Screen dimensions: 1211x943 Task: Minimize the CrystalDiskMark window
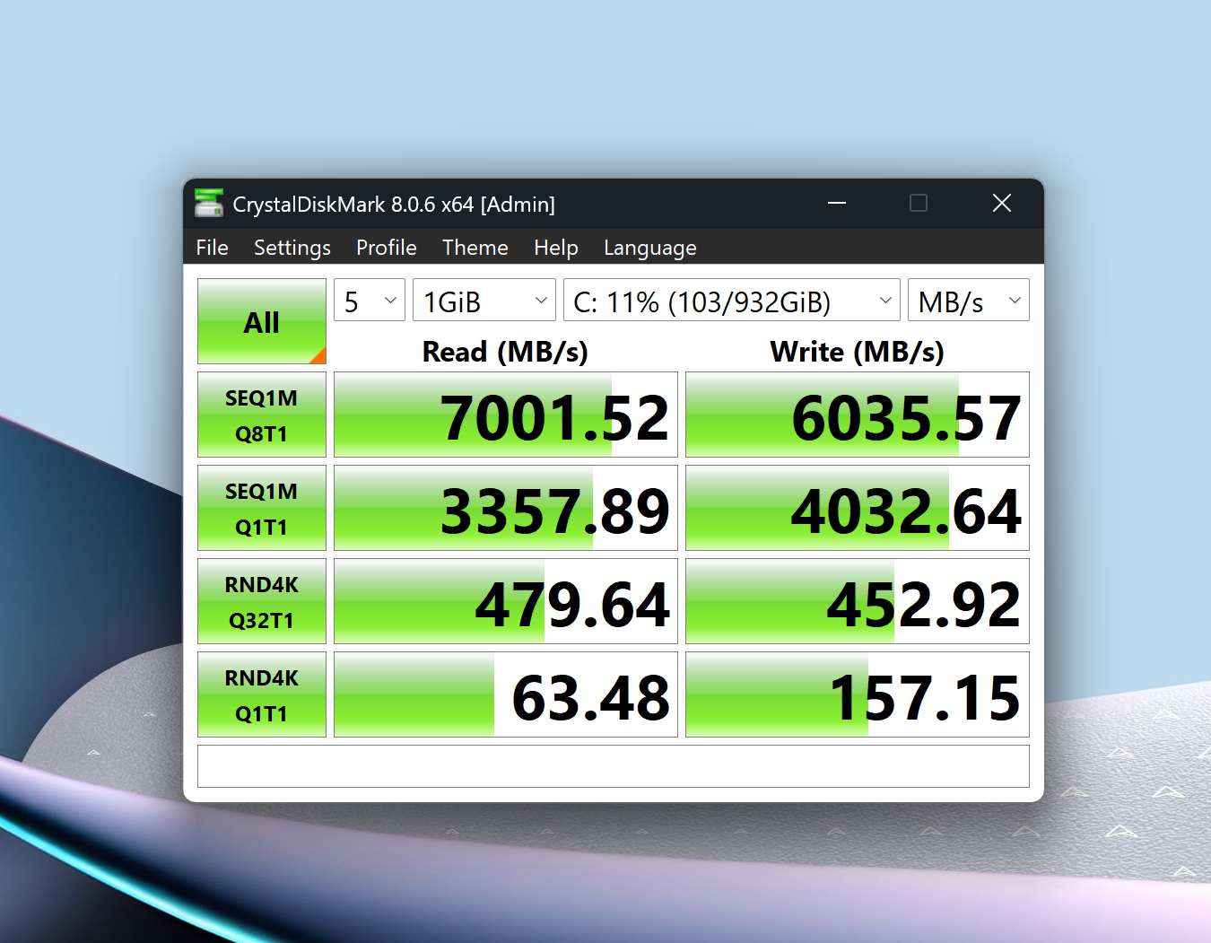pos(837,204)
